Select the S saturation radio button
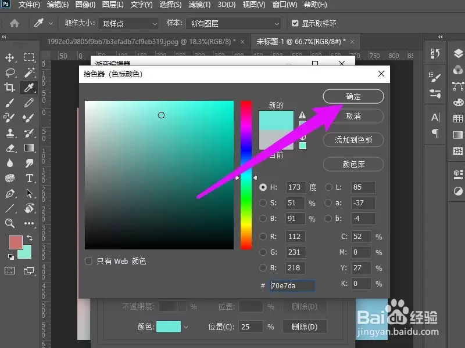 [263, 203]
